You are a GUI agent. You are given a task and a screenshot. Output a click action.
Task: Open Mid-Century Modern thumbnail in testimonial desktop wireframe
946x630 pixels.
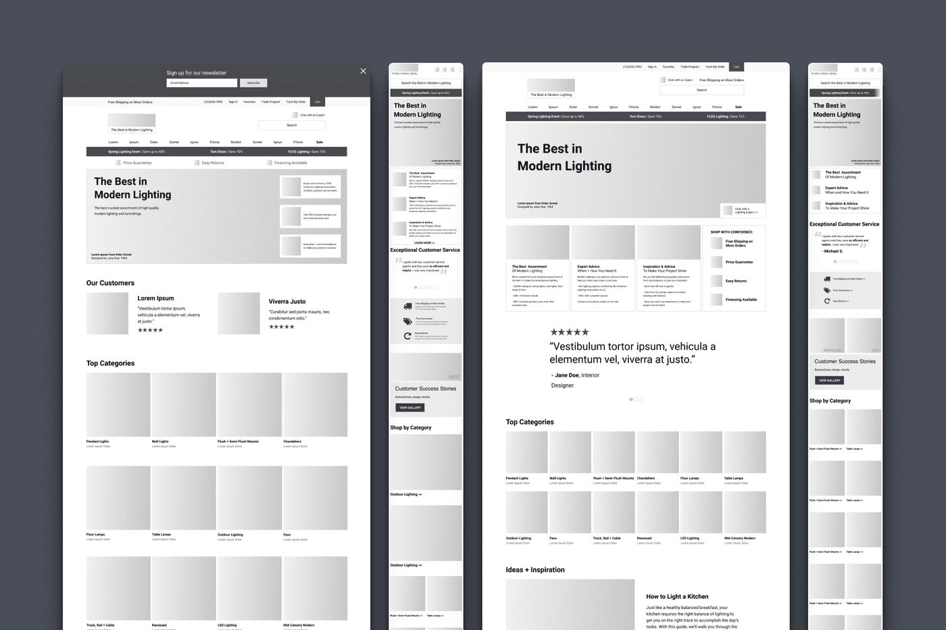745,513
